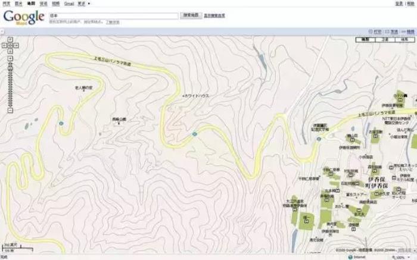Screen dimensions: 417x260
Task: Collapse the left side panel arrow
Action: pos(3,31)
